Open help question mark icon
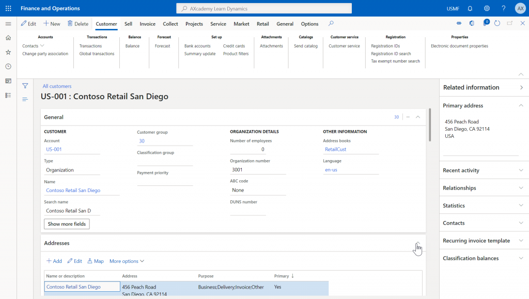529x299 pixels. coord(504,8)
